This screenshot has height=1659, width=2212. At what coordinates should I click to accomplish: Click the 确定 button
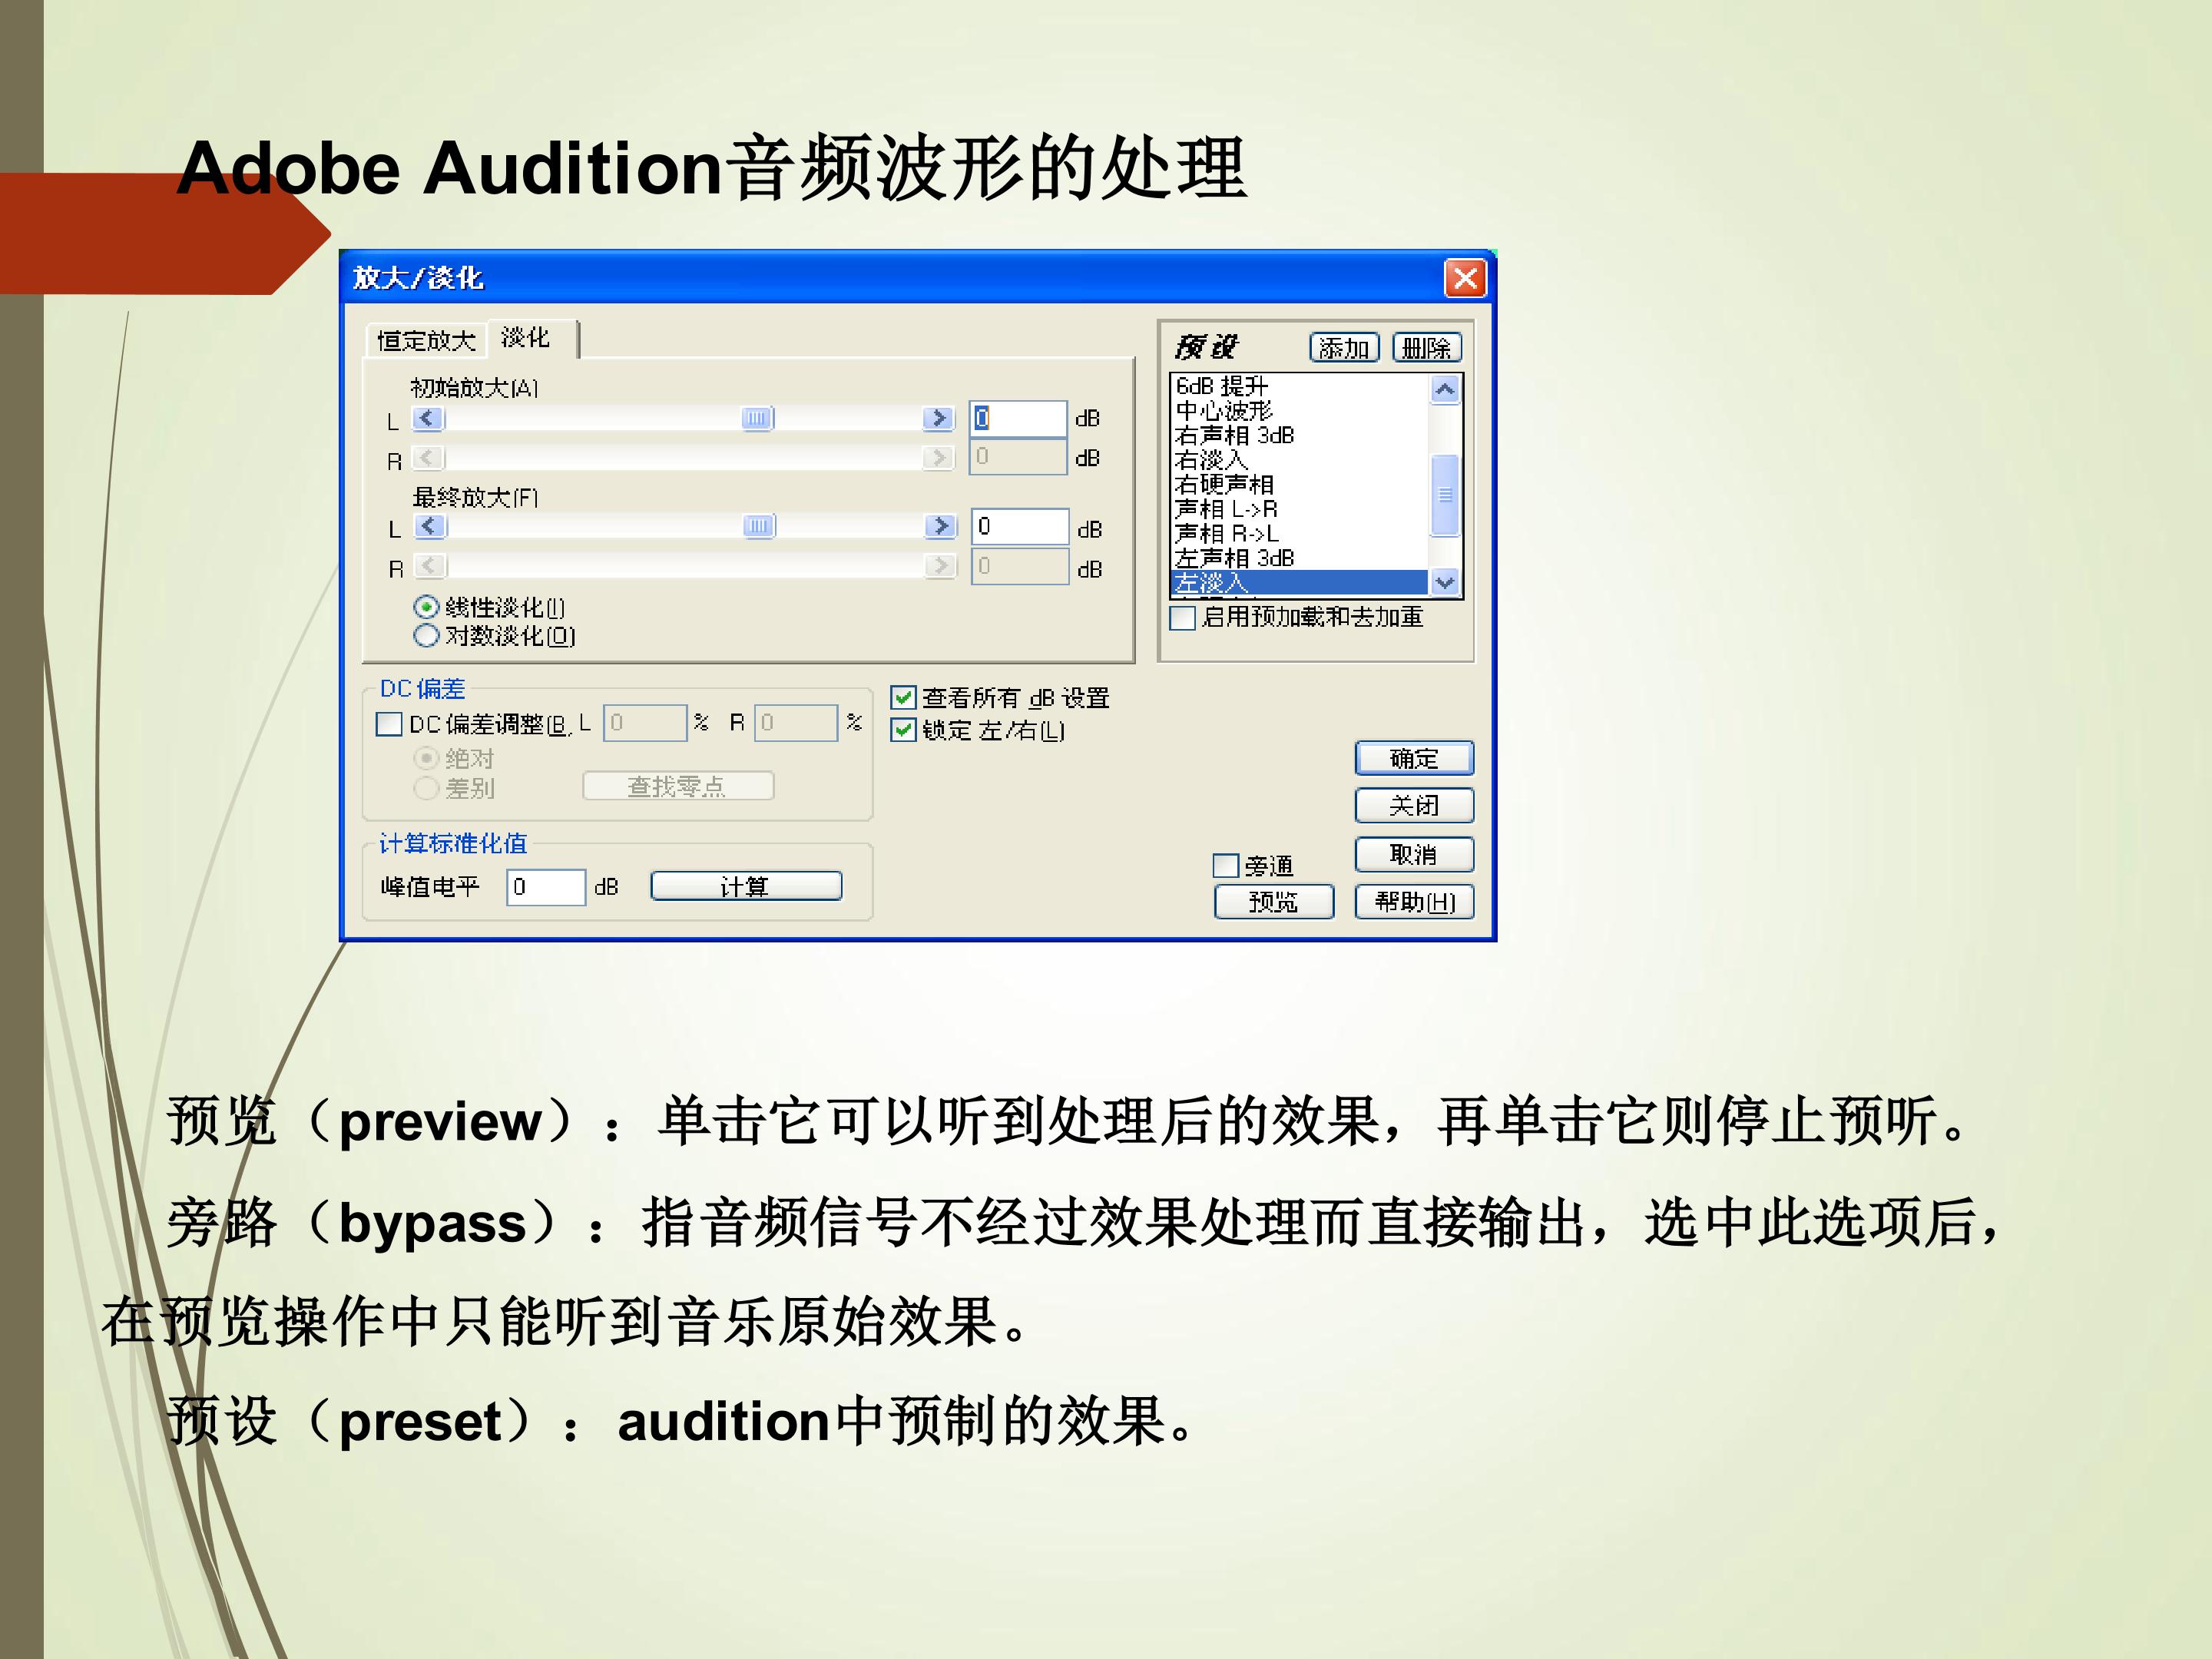(x=1414, y=758)
